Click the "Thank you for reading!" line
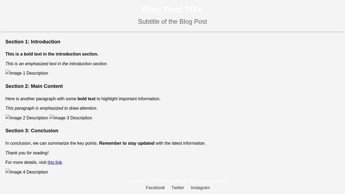 27,153
